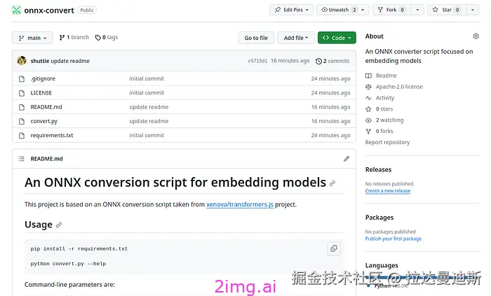This screenshot has width=491, height=296.
Task: Expand the Fork options dropdown arrow
Action: point(417,10)
